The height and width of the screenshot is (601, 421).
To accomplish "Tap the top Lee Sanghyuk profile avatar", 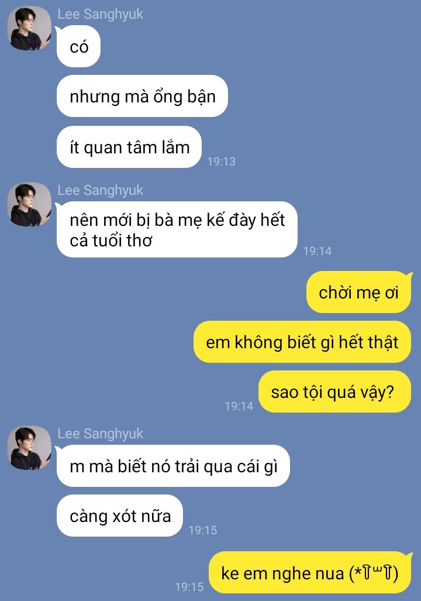I will pos(29,28).
